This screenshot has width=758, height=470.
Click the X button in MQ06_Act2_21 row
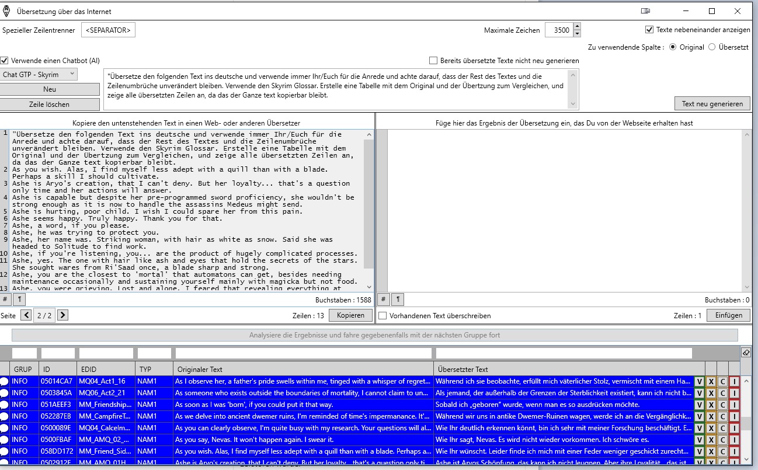point(711,393)
